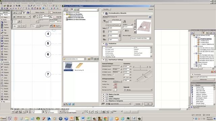Select the Zona zone tool

tap(5, 57)
